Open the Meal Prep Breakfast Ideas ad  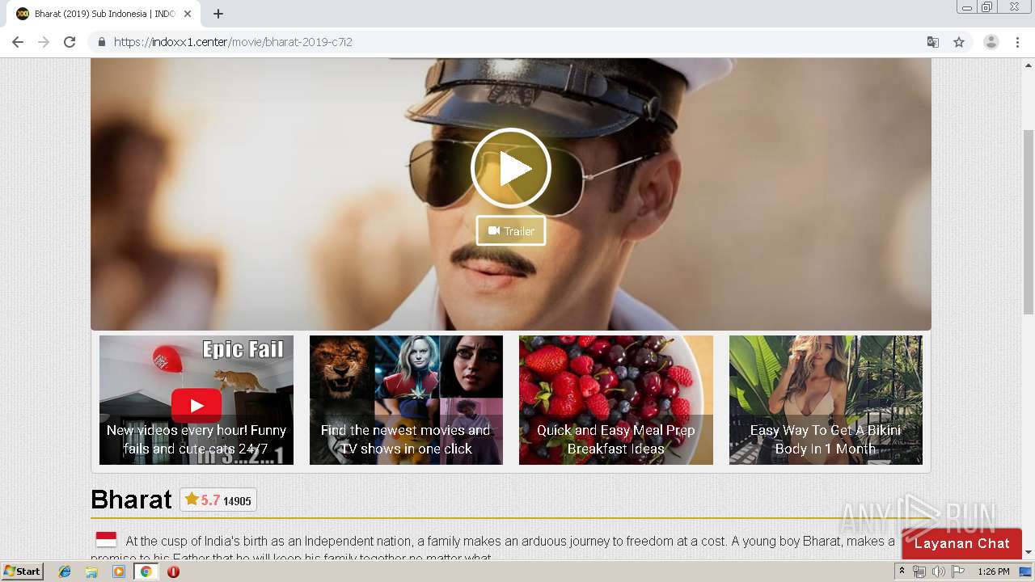[616, 400]
